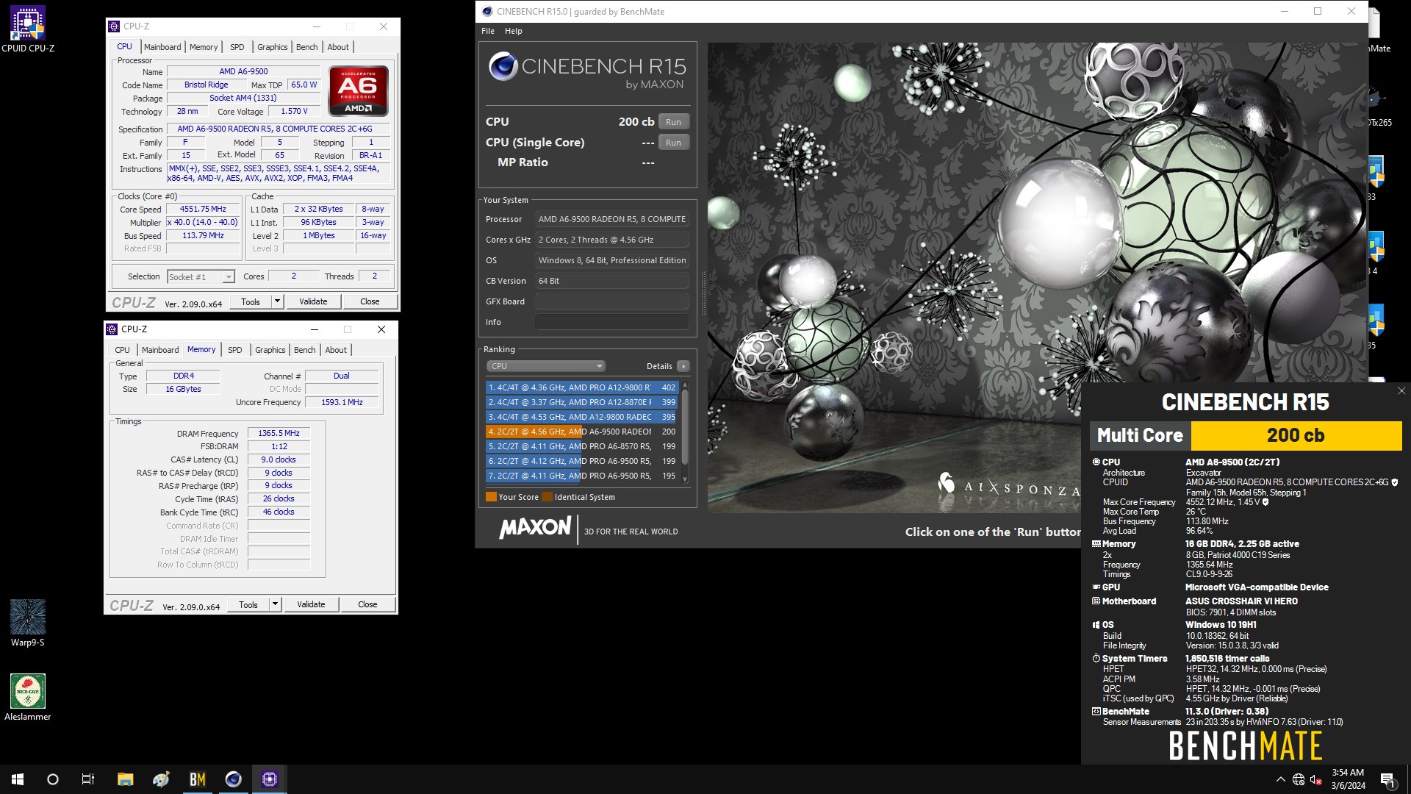Open the Help menu in Cinebench
This screenshot has width=1411, height=794.
[514, 31]
